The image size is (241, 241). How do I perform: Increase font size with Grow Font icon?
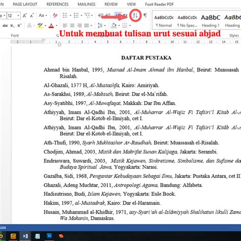point(25,16)
